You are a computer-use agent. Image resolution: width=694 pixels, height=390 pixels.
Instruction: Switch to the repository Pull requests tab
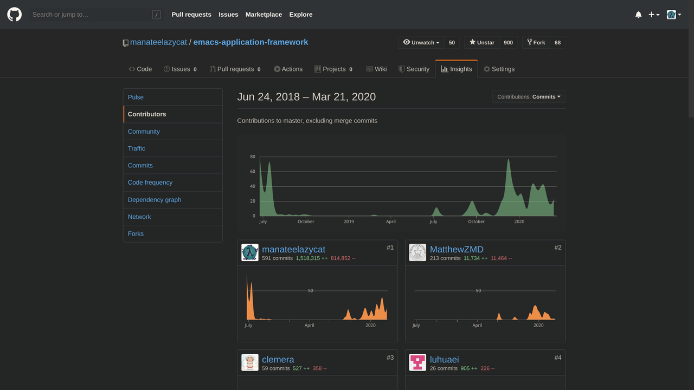[x=235, y=69]
